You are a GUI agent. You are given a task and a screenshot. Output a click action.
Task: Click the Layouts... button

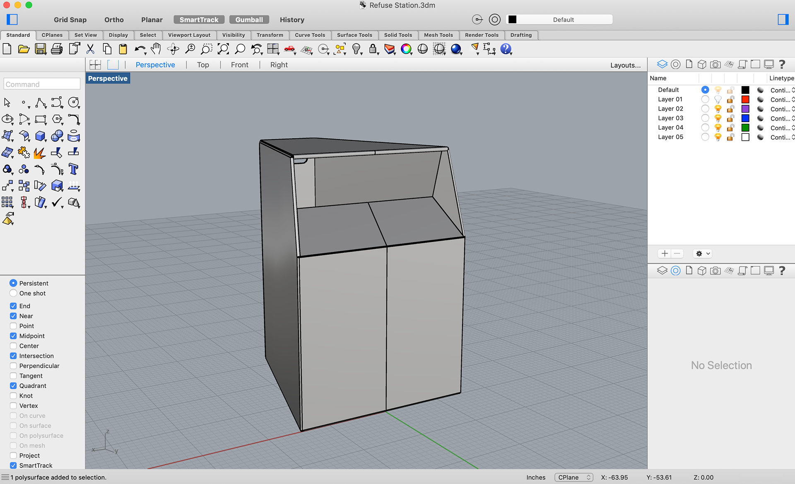coord(625,65)
